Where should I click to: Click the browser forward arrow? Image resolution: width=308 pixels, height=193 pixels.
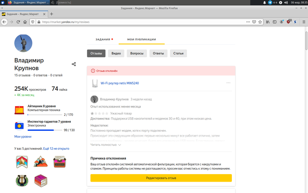point(11,22)
